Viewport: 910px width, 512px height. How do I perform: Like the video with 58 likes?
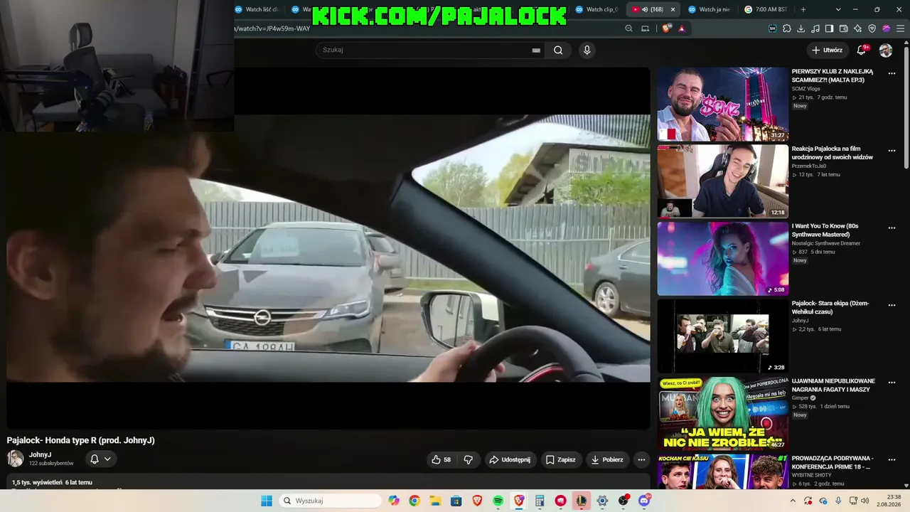[x=441, y=459]
